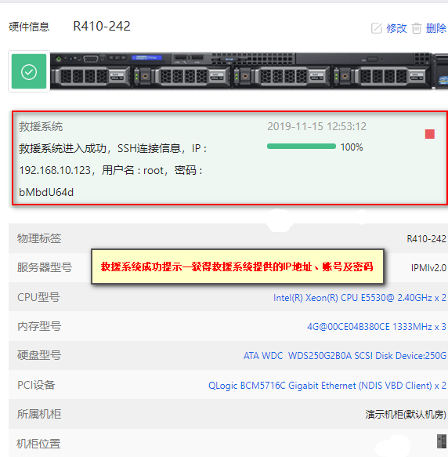448x457 pixels.
Task: Open the 4G 1333MHz memory link
Action: tap(377, 327)
